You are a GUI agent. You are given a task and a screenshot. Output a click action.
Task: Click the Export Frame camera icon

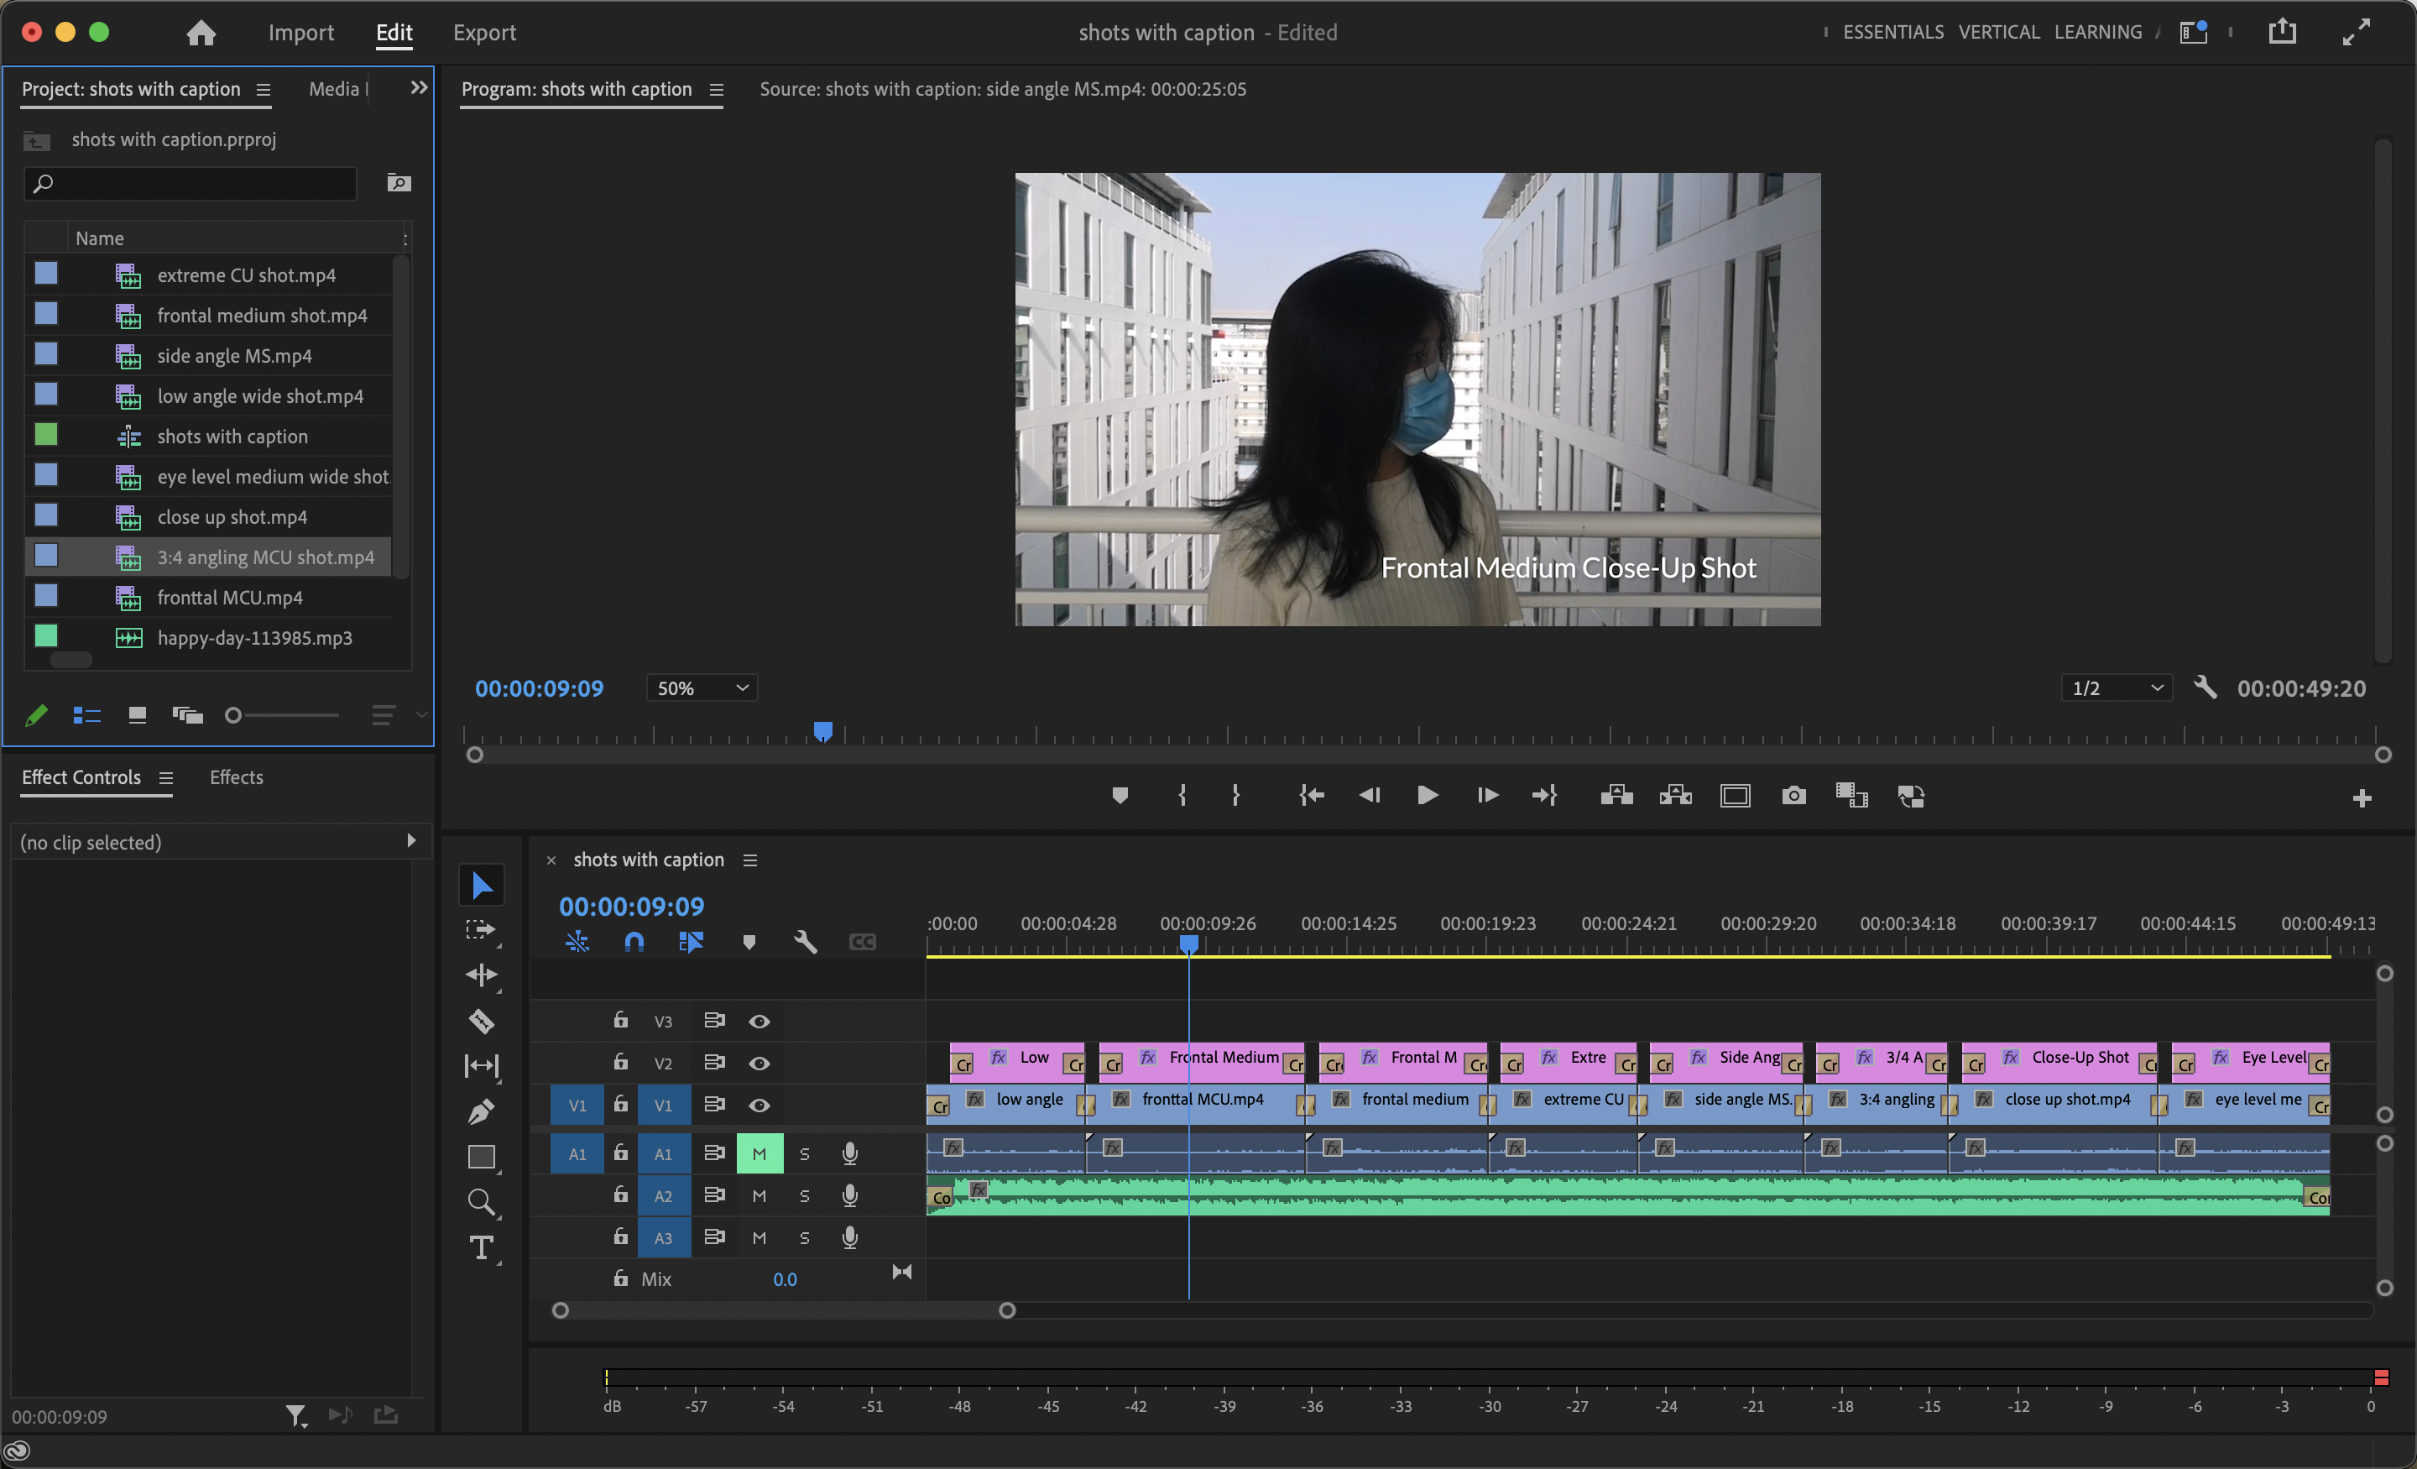coord(1793,796)
